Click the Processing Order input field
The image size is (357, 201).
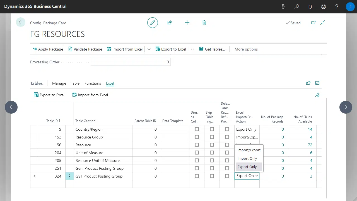coord(130,62)
